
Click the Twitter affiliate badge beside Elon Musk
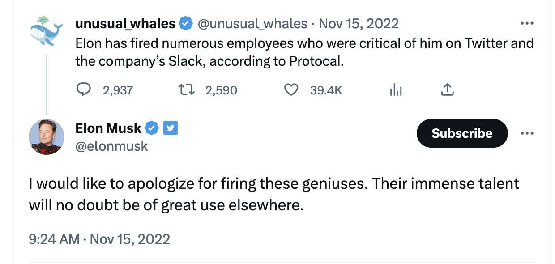pos(171,129)
